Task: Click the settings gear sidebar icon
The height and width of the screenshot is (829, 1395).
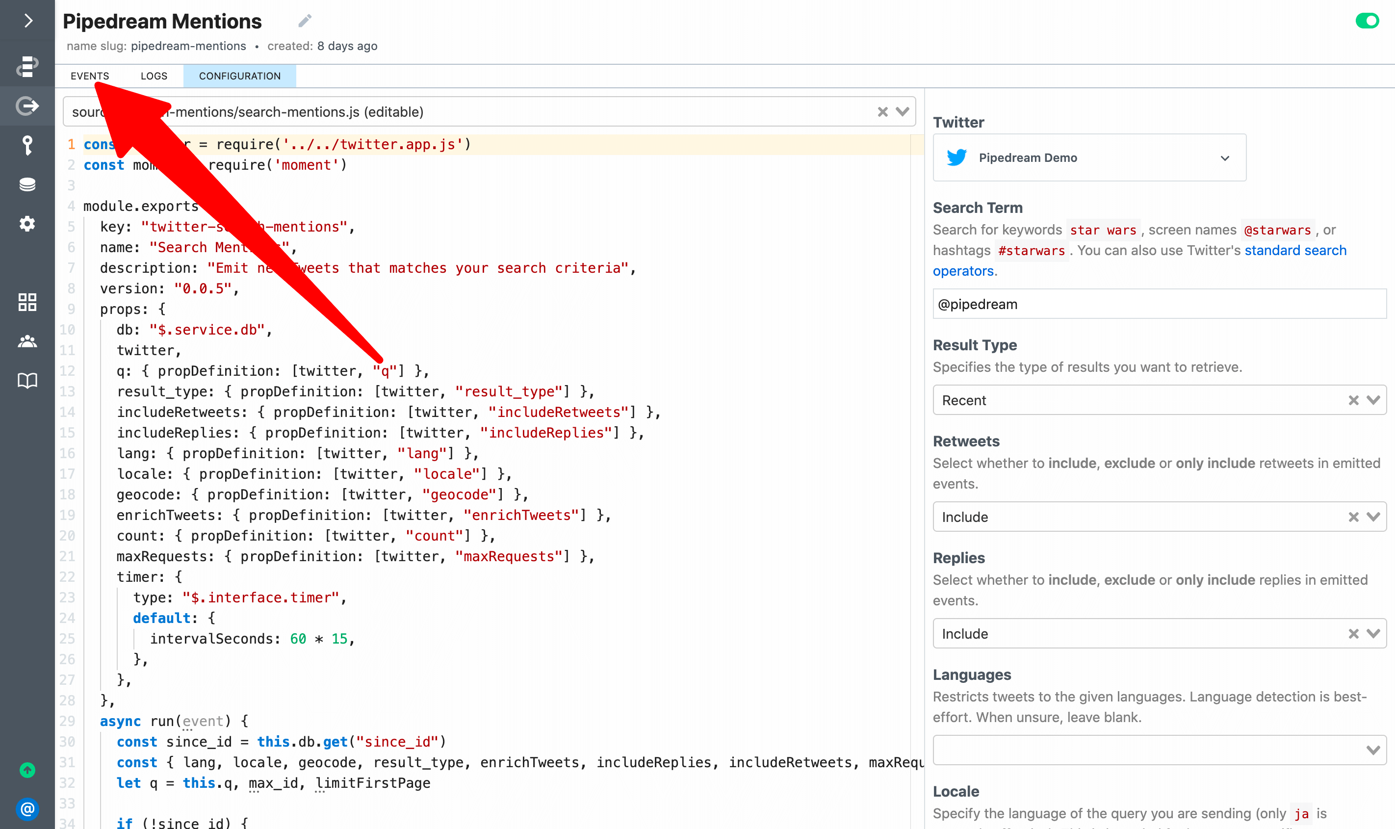Action: click(27, 224)
